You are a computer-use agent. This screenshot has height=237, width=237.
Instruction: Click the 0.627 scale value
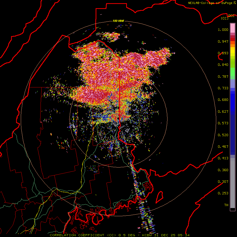[x=223, y=112]
